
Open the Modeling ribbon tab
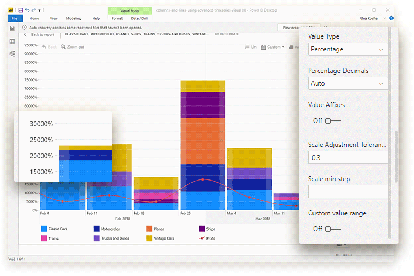(73, 18)
